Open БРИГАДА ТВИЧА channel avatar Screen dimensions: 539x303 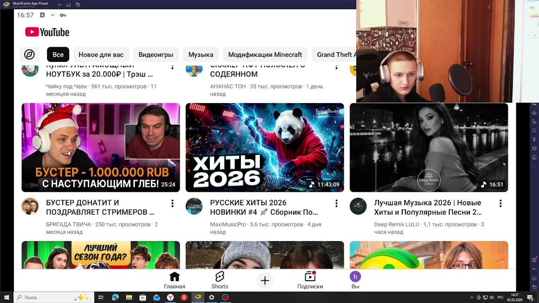(30, 206)
